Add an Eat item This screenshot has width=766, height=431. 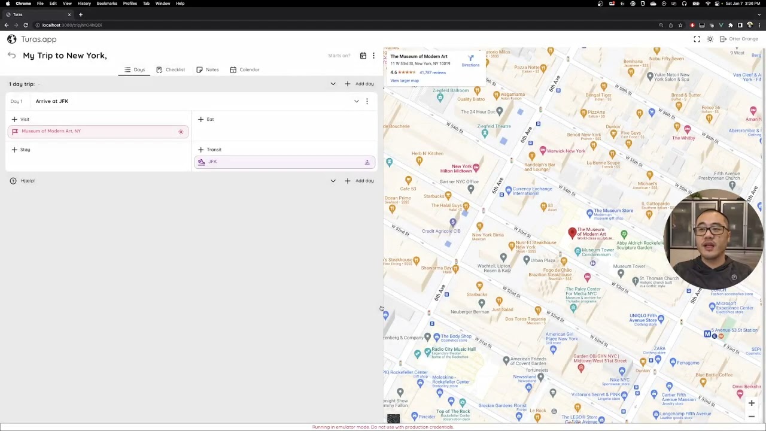point(206,119)
